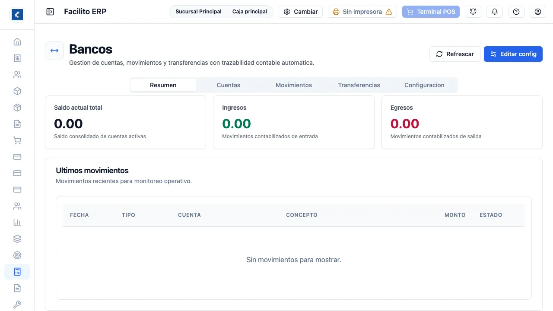553x311 pixels.
Task: Select the Transferencias tab
Action: (x=359, y=85)
